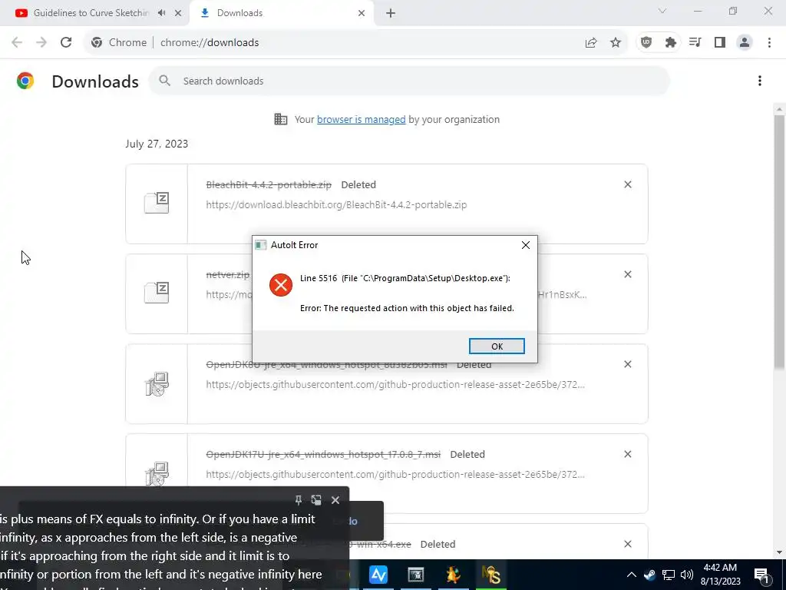Viewport: 786px width, 590px height.
Task: Open the tab search dropdown
Action: [662, 11]
